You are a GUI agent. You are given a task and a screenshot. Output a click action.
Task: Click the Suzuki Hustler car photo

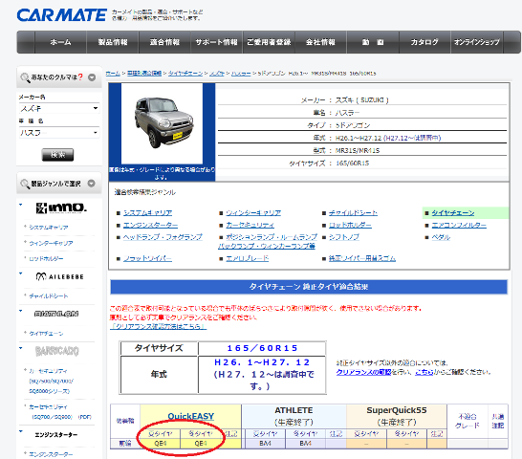[x=163, y=124]
